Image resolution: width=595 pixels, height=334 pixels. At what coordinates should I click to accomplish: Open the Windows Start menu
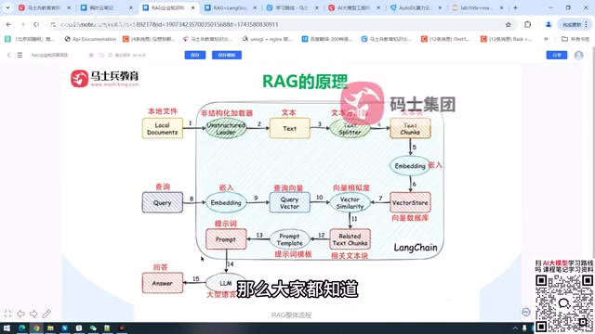[7, 328]
